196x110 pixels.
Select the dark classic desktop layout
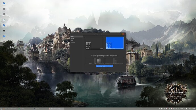click(x=94, y=43)
